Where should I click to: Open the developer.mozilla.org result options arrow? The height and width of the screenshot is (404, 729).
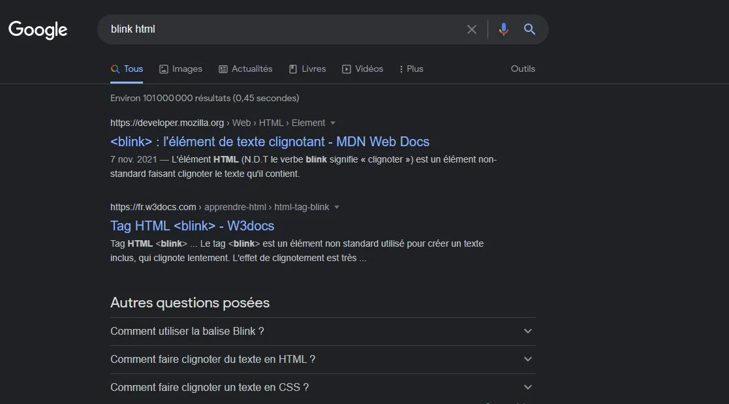tap(332, 123)
